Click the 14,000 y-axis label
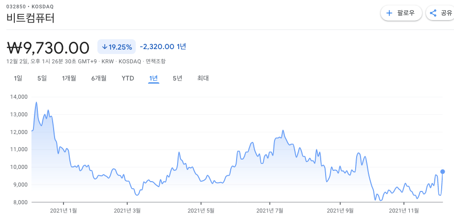 click(x=19, y=97)
